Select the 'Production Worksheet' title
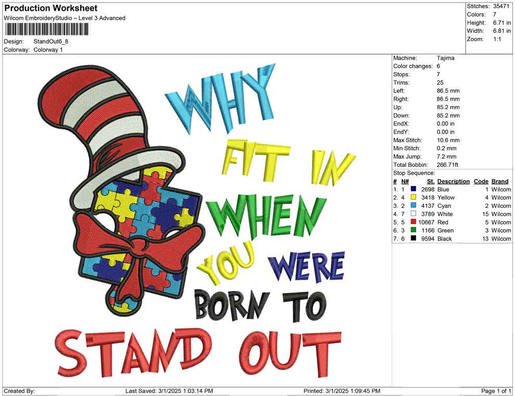Image resolution: width=515 pixels, height=396 pixels. [x=51, y=8]
